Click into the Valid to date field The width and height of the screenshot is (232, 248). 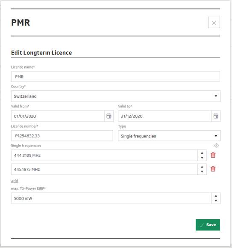pyautogui.click(x=164, y=116)
